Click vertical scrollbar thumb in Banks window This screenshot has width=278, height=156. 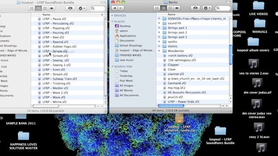pyautogui.click(x=231, y=55)
